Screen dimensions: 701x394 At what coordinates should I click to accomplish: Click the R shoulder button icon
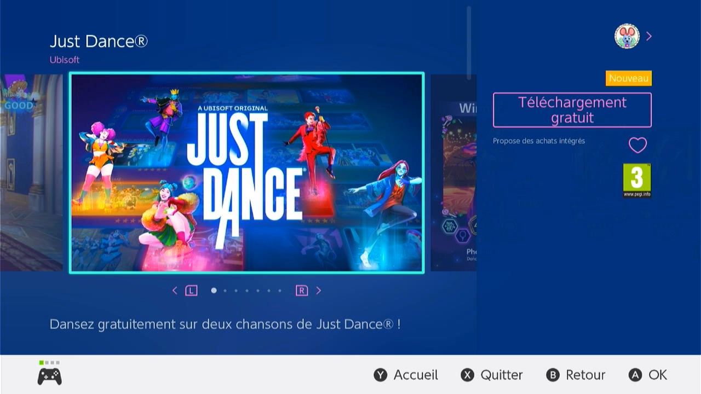point(302,291)
